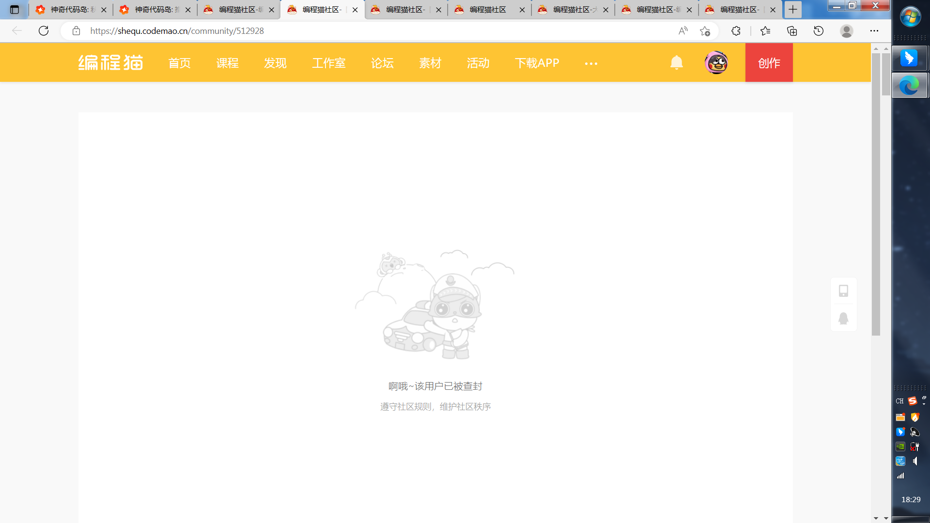Screen dimensions: 930x523
Task: Open the orange shield security tray icon
Action: [x=915, y=417]
